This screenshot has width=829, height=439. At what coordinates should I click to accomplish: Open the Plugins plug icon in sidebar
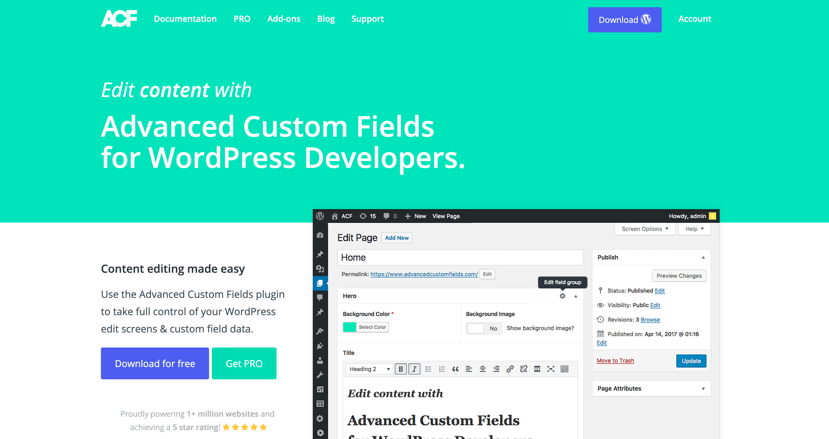click(320, 346)
